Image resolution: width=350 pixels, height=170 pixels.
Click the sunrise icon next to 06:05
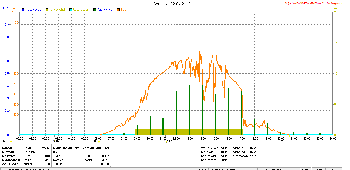(99, 141)
